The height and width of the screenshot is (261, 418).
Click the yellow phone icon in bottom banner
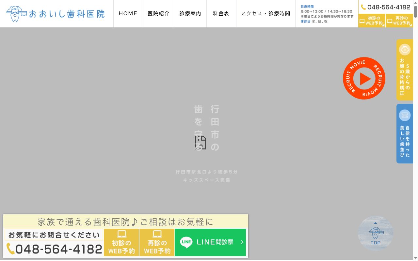tap(10, 249)
